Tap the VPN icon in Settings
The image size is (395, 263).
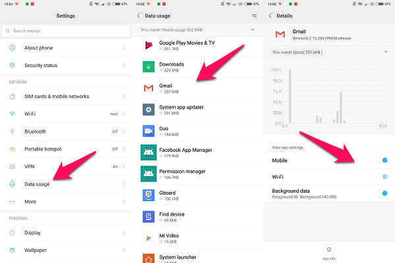12,166
